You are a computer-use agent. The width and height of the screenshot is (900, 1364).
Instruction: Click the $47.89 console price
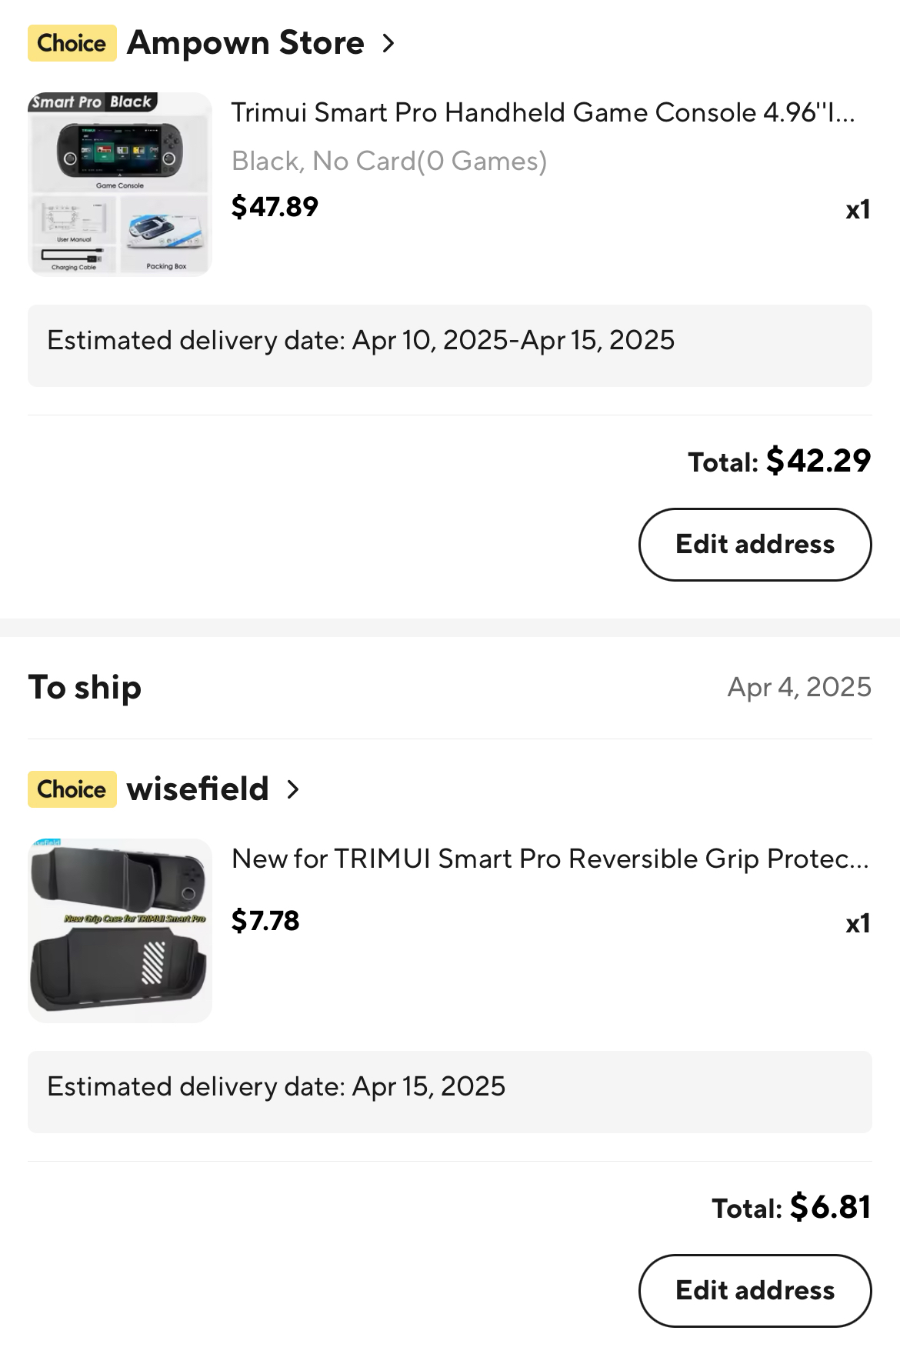(275, 207)
